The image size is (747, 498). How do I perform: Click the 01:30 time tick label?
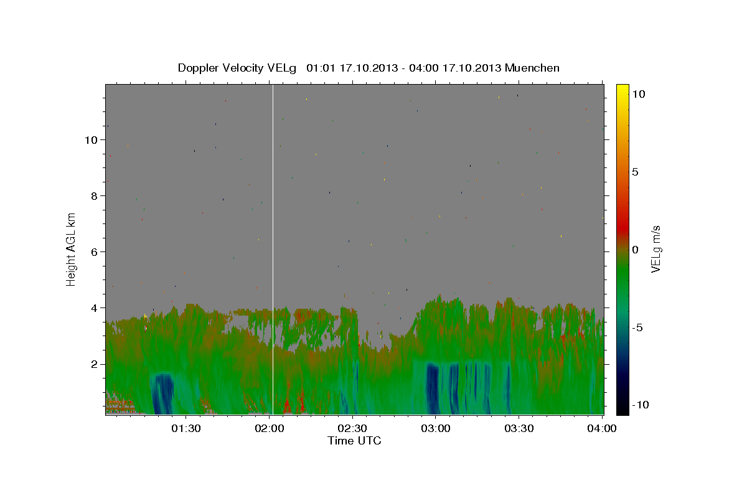(186, 428)
